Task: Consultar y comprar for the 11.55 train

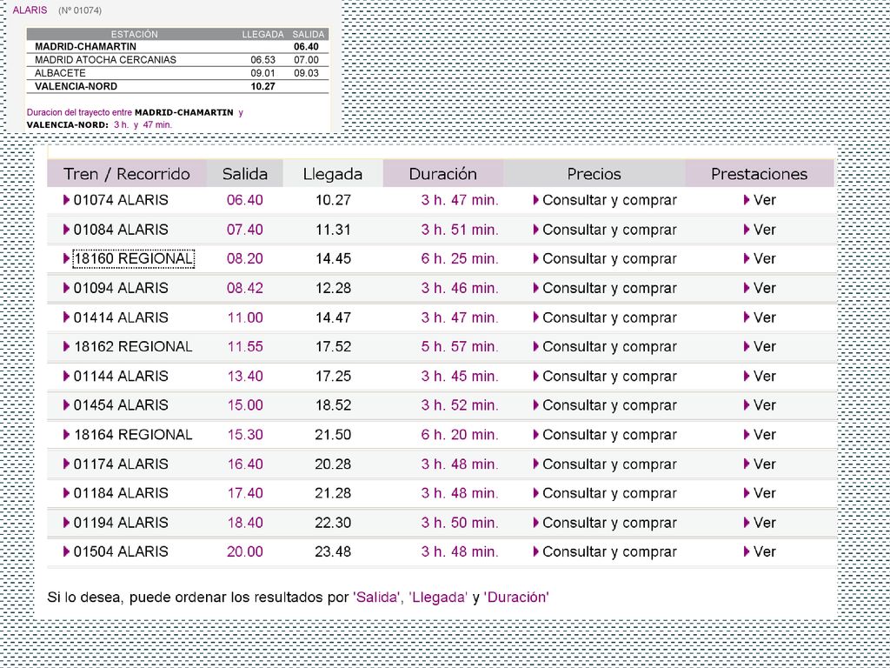Action: pos(609,346)
